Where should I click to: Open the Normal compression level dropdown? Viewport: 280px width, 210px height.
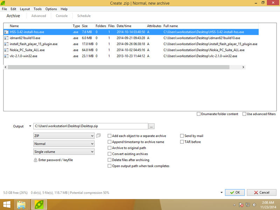[64, 144]
